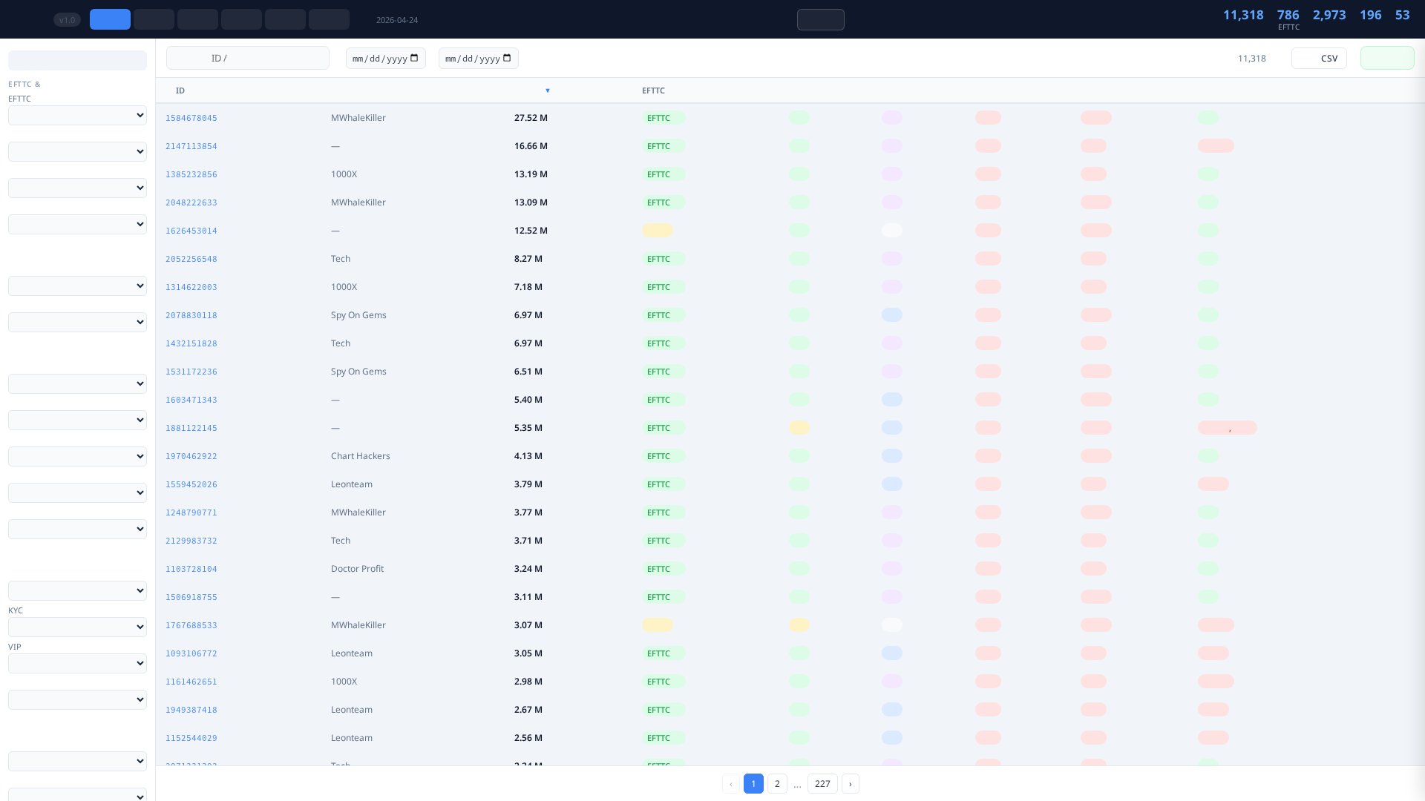1425x801 pixels.
Task: Click the second mm/dd/yyyy date field
Action: tap(479, 58)
